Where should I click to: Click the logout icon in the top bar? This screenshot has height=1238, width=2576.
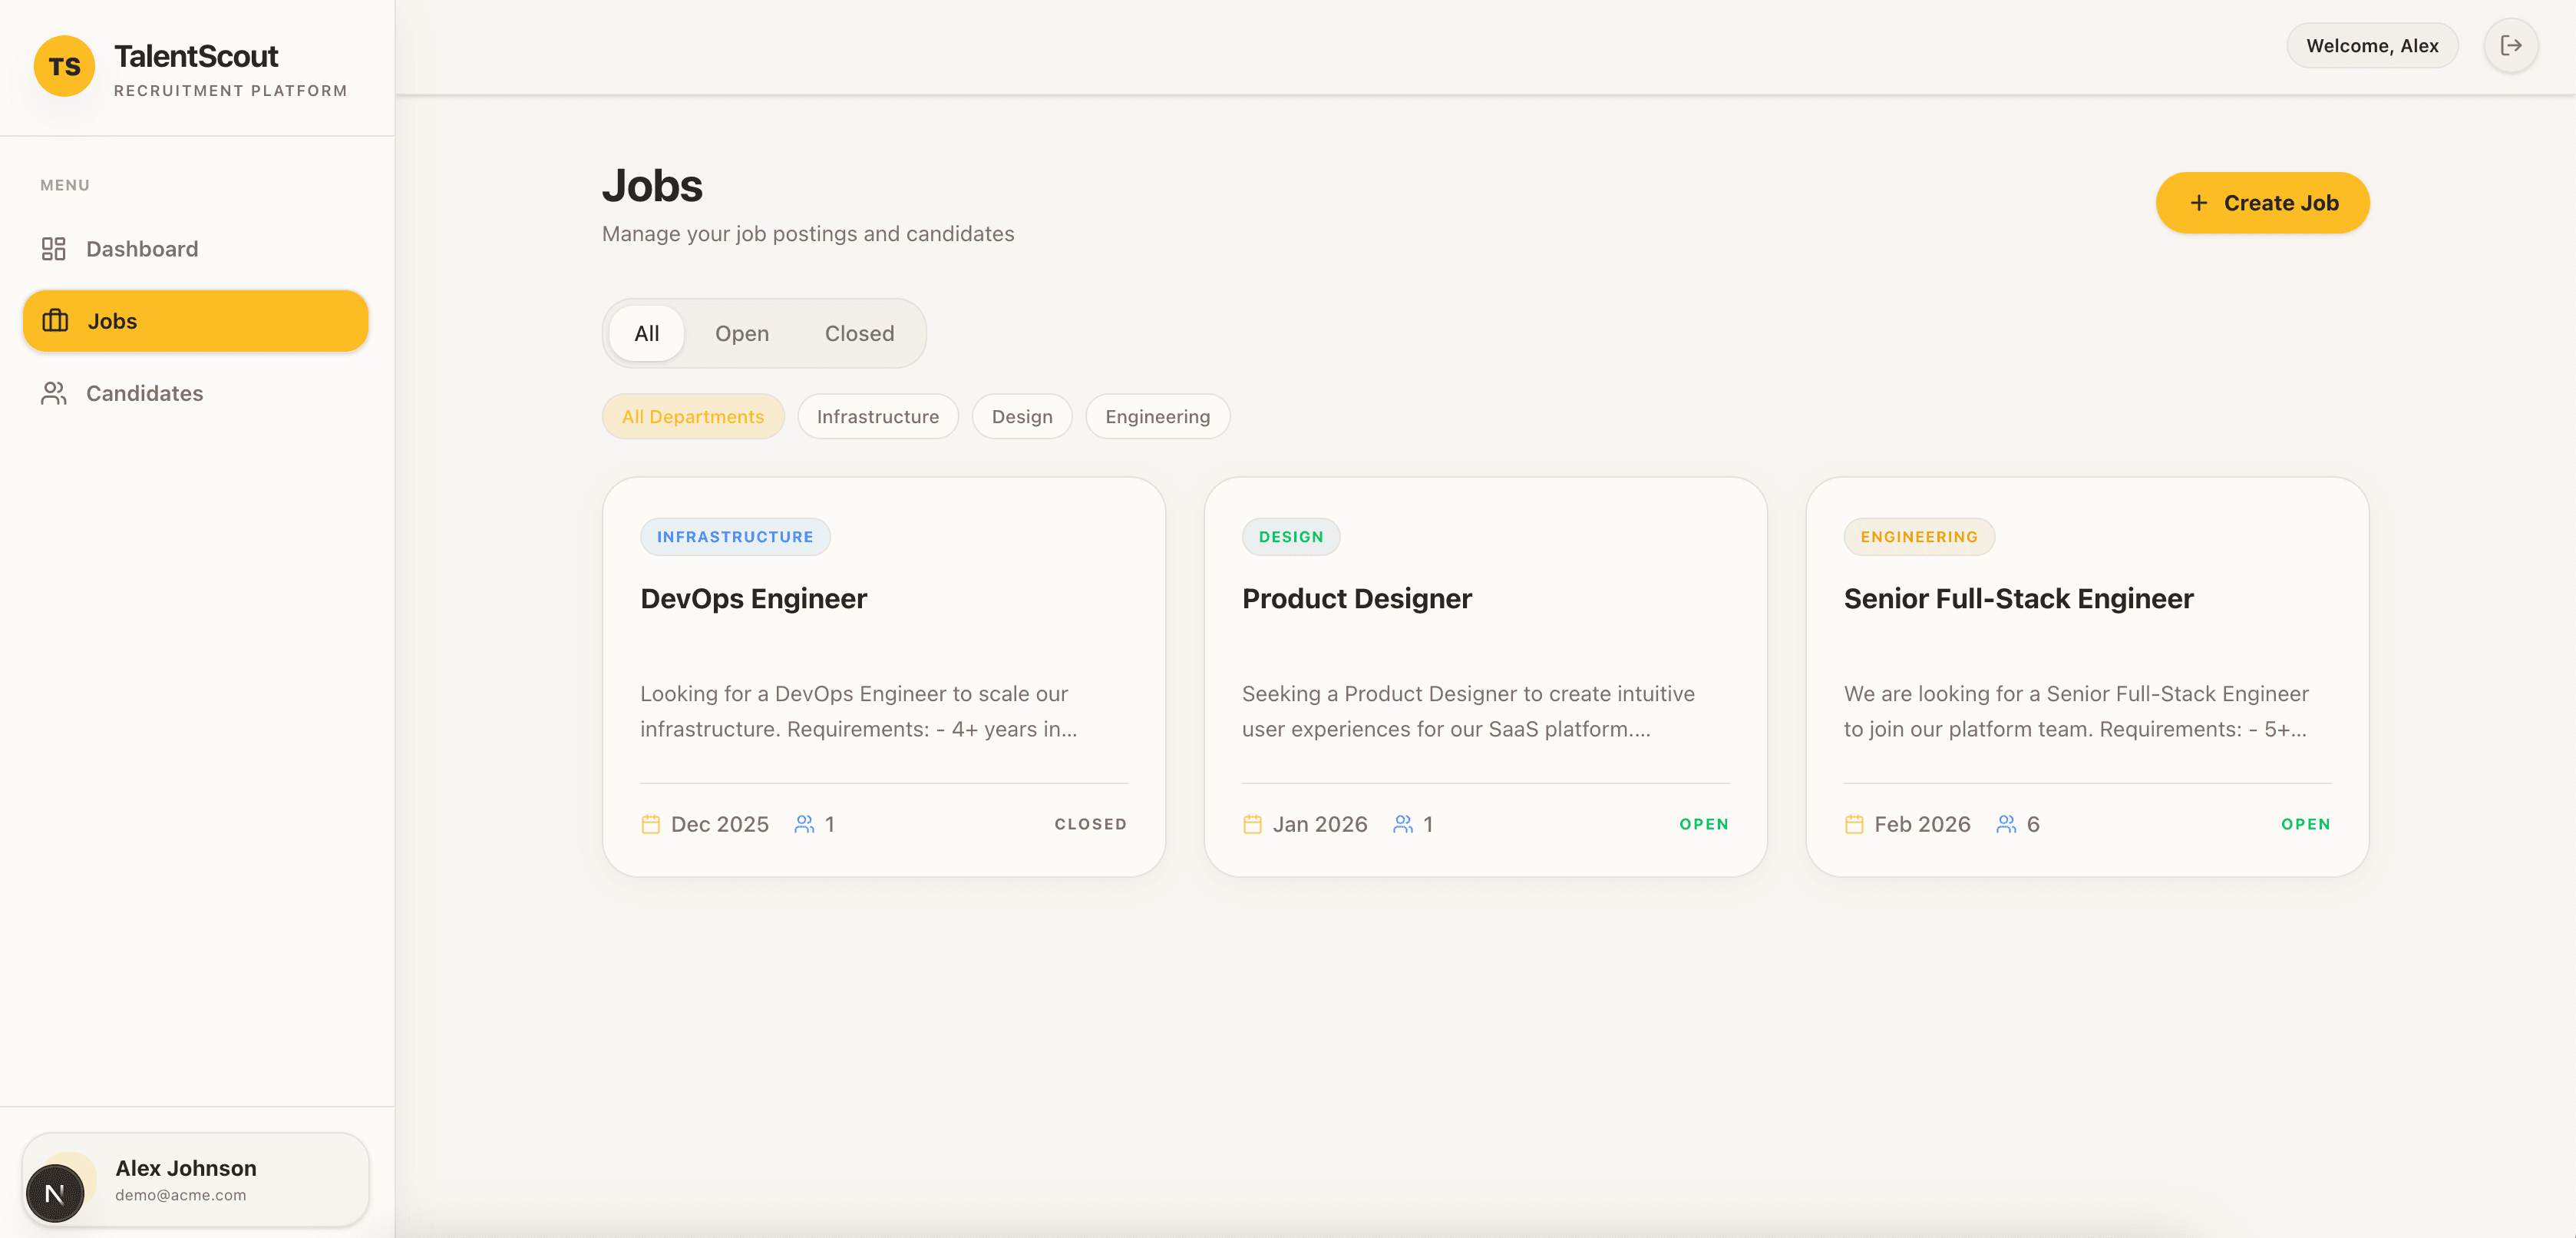tap(2510, 45)
